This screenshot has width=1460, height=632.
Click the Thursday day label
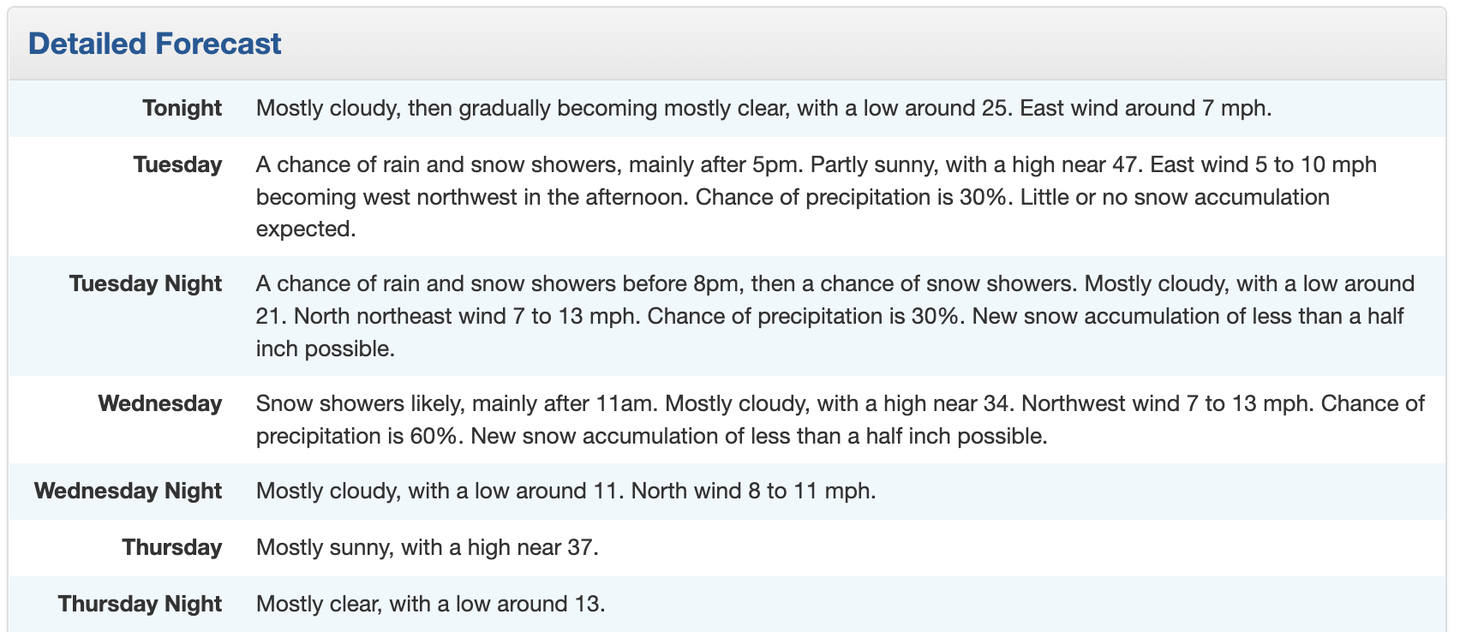[x=172, y=547]
